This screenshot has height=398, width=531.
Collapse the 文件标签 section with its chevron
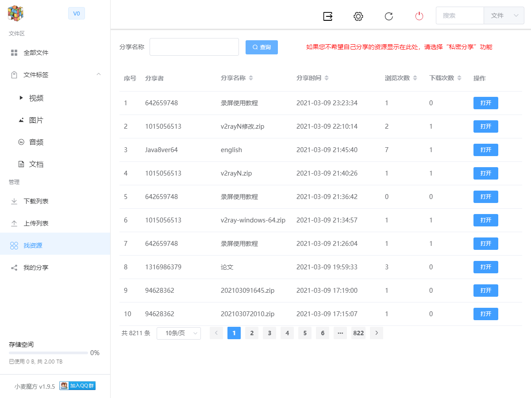click(x=99, y=74)
